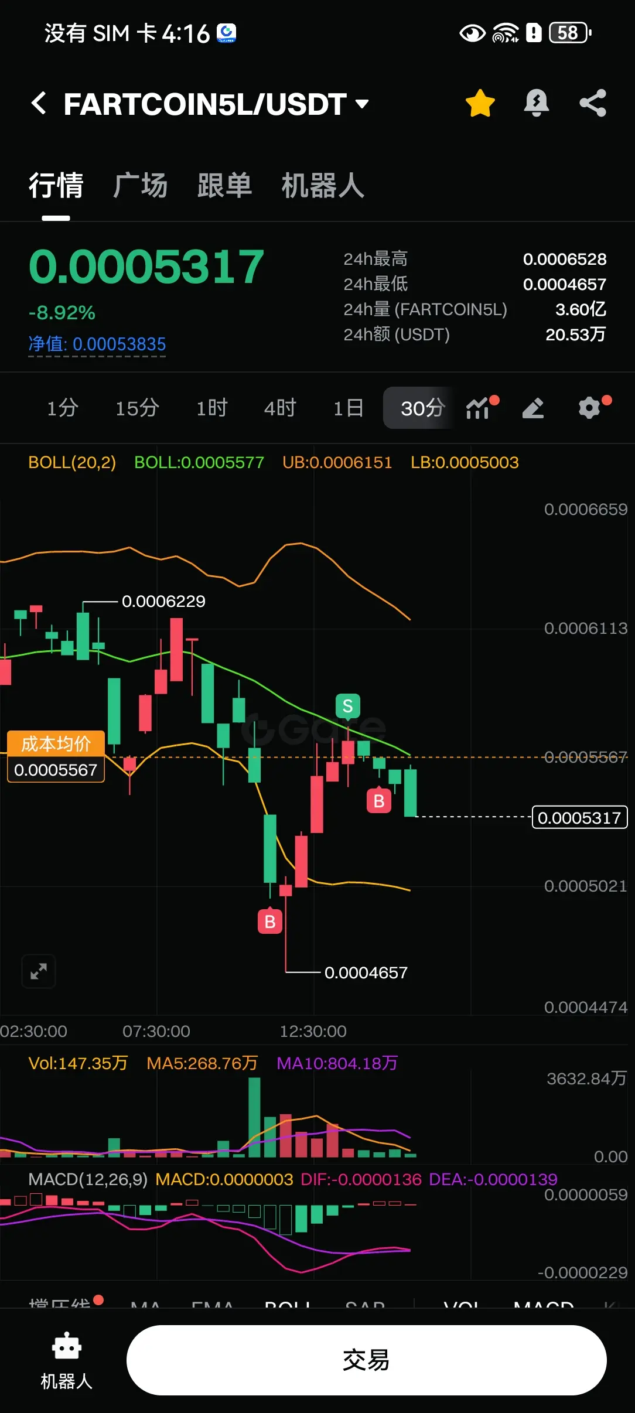Tap the DIF:-0.0000136 value

point(361,1179)
